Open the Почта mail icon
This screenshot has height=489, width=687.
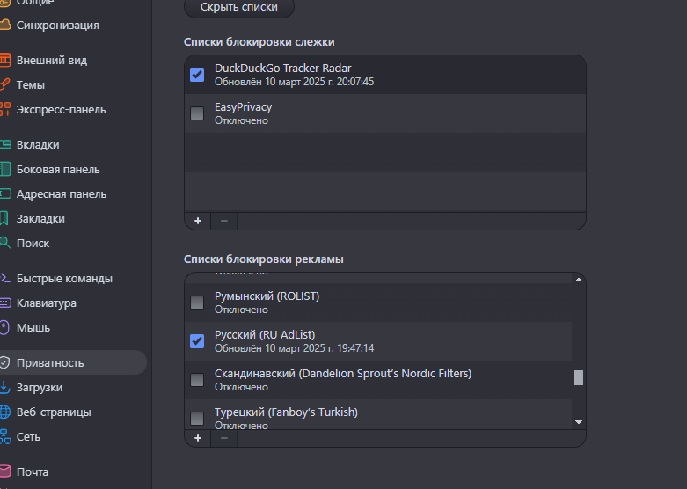pos(4,471)
